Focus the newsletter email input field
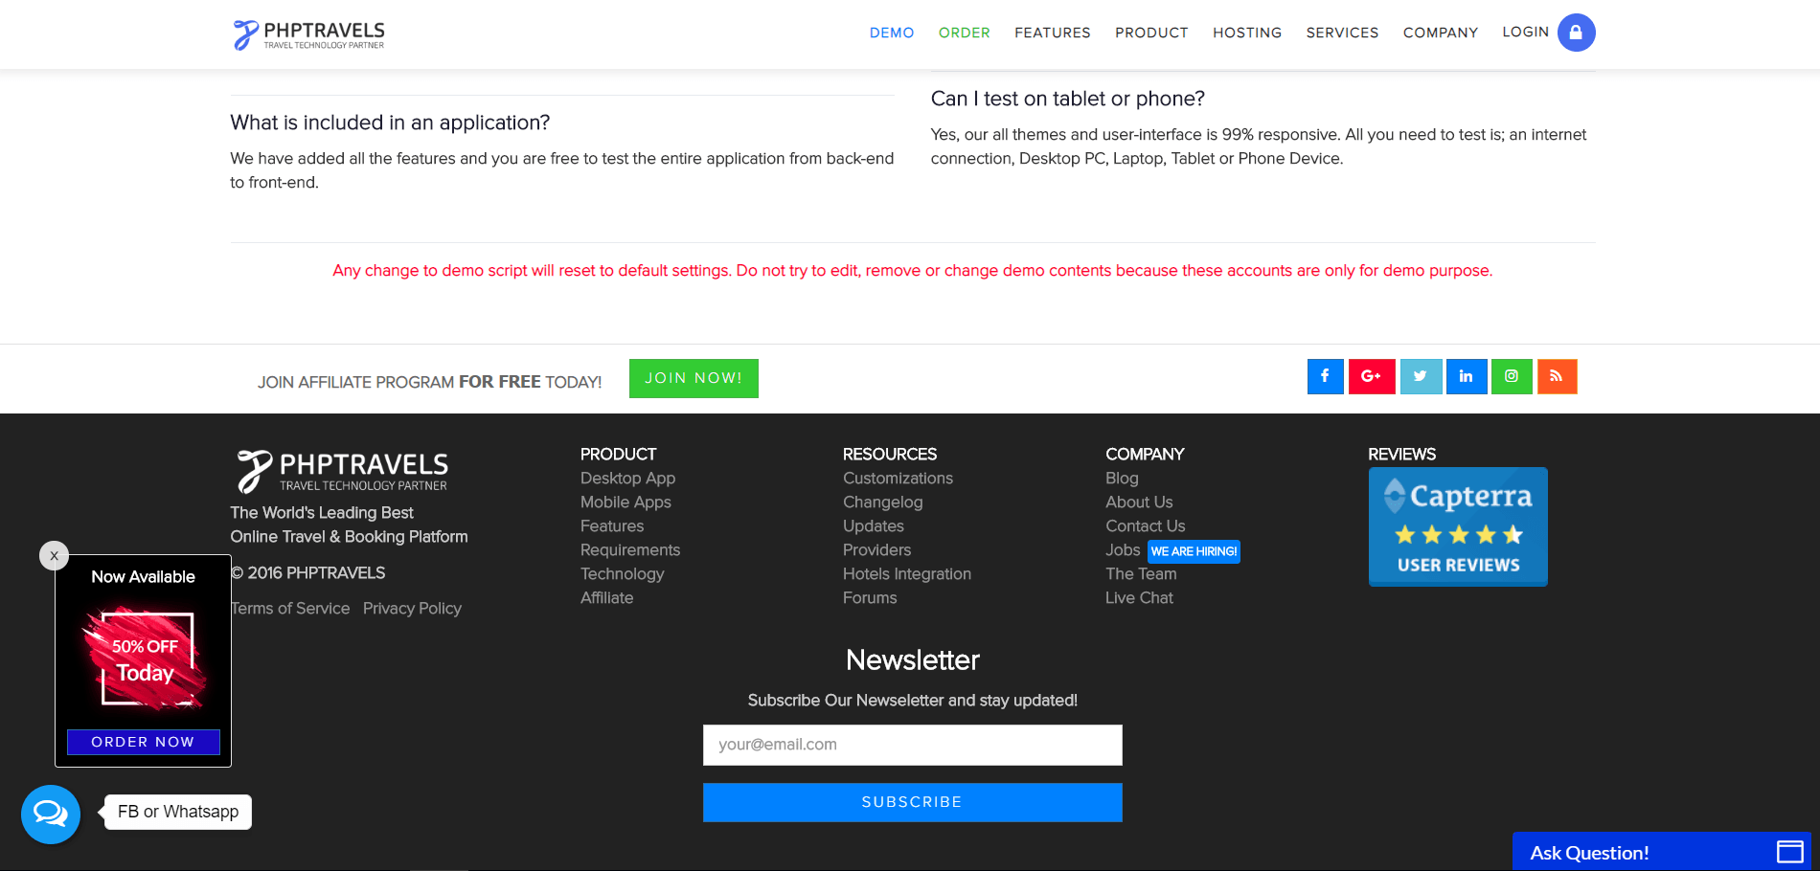1820x871 pixels. pyautogui.click(x=912, y=745)
